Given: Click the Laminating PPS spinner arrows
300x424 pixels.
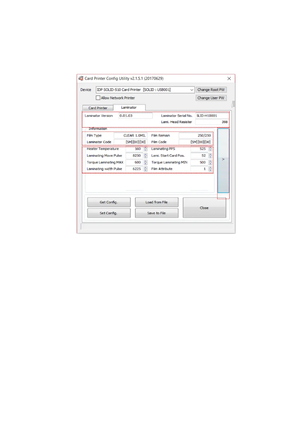Looking at the screenshot, I should point(211,149).
